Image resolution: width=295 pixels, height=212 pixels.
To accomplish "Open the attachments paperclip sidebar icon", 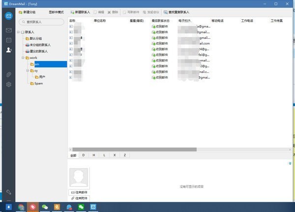I will 8,75.
